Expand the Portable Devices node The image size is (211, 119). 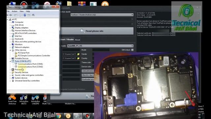tap(10, 59)
